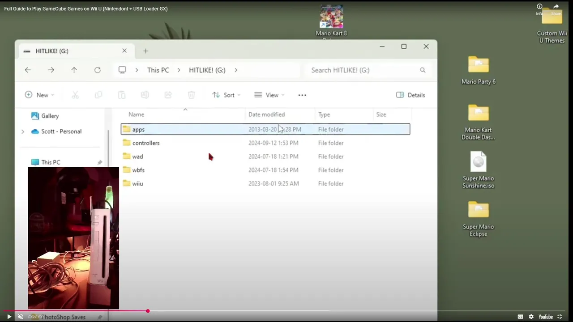
Task: Click the Share icon in toolbar
Action: 168,95
